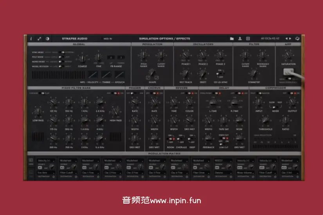The width and height of the screenshot is (323, 215).
Task: Toggle the Mono Mode switch
Action: point(61,61)
